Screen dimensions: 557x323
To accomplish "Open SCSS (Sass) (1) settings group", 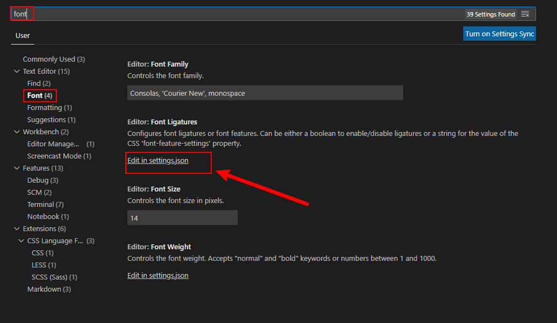I will pyautogui.click(x=55, y=277).
